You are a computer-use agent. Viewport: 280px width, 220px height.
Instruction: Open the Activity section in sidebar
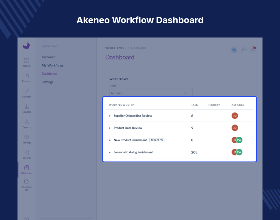click(26, 62)
